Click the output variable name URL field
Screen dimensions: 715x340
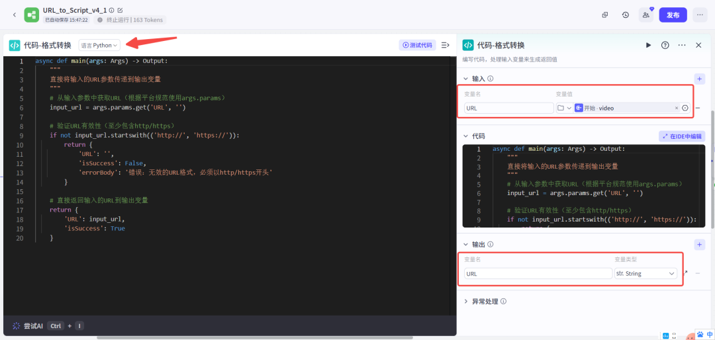pyautogui.click(x=536, y=273)
